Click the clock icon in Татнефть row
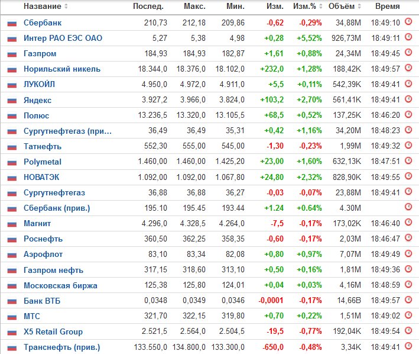The width and height of the screenshot is (419, 354). (408, 145)
